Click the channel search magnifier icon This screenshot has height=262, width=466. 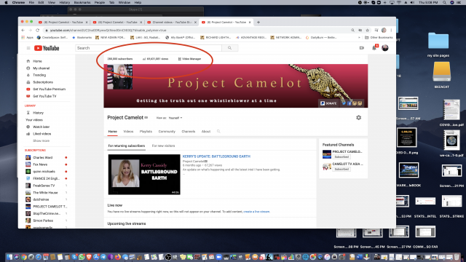tap(218, 131)
